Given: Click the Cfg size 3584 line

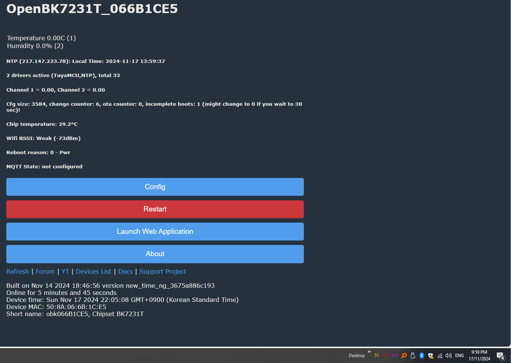Looking at the screenshot, I should tap(154, 107).
